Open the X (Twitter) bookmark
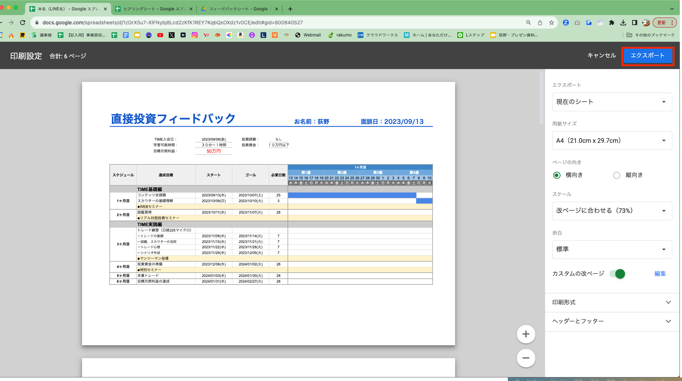Image resolution: width=682 pixels, height=381 pixels. pos(172,35)
